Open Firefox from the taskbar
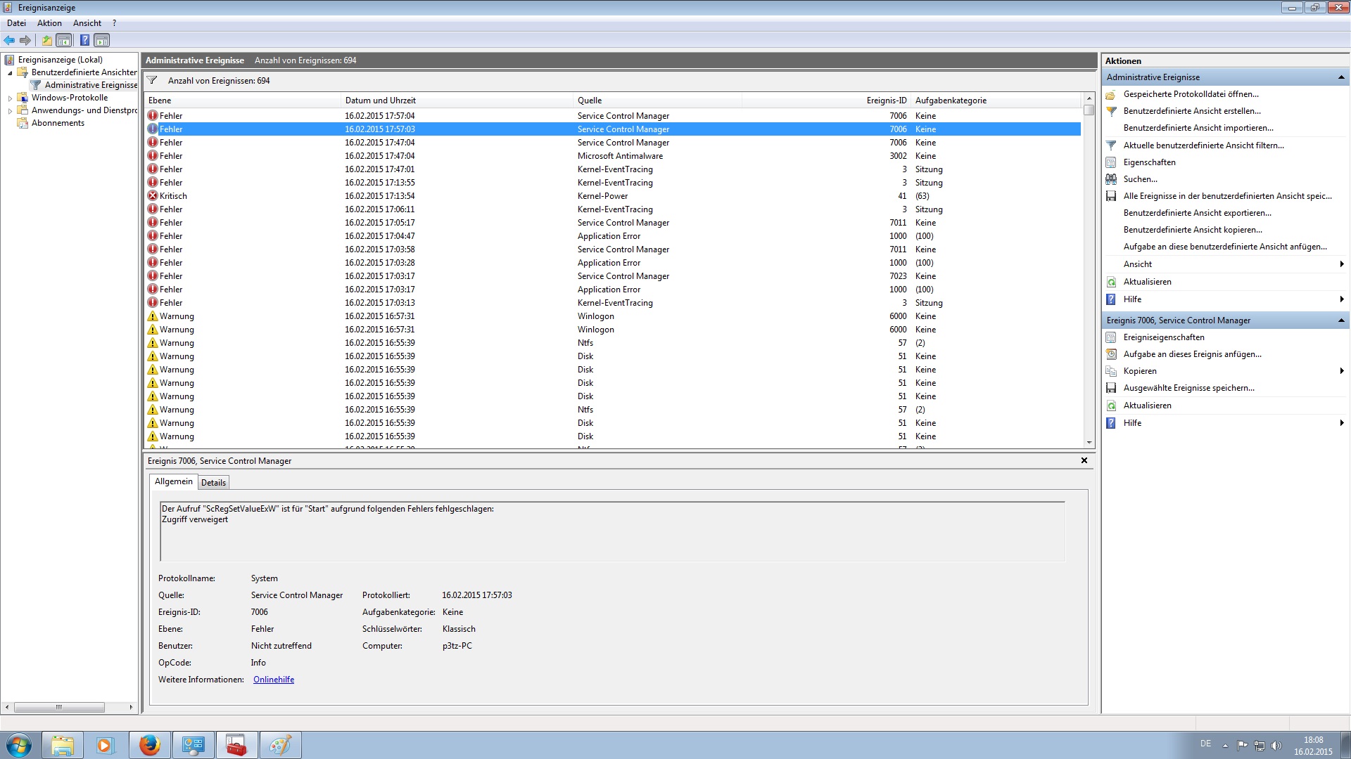This screenshot has height=759, width=1351. pos(149,745)
